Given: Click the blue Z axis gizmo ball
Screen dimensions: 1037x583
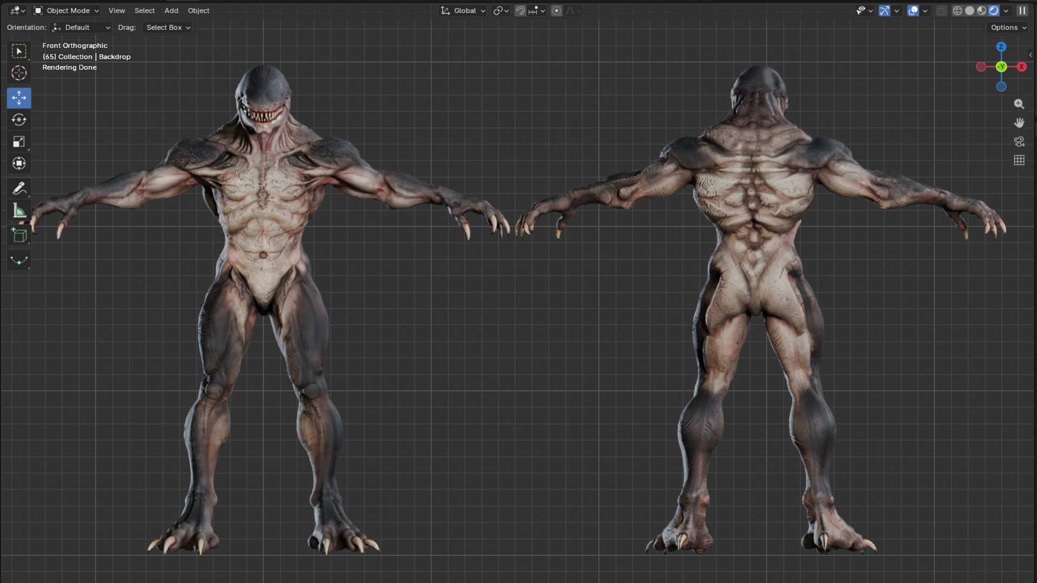Looking at the screenshot, I should click(1001, 47).
